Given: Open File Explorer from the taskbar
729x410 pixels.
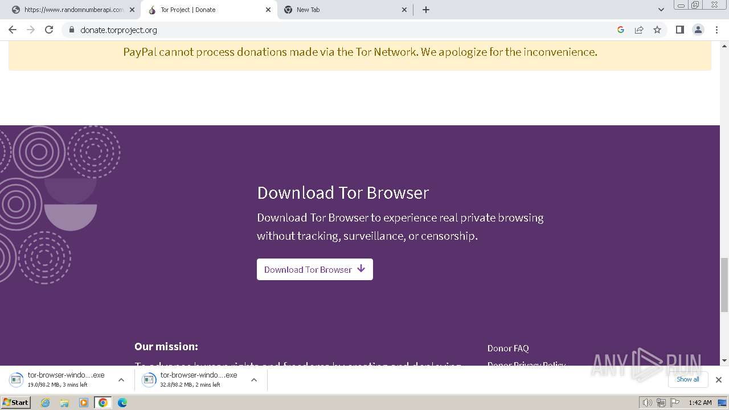Looking at the screenshot, I should tap(64, 403).
